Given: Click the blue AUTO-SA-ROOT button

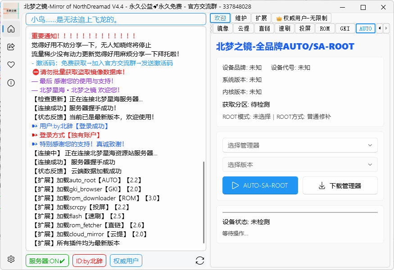Looking at the screenshot, I should tap(260, 185).
